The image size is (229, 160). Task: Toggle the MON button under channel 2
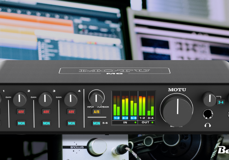point(21,123)
